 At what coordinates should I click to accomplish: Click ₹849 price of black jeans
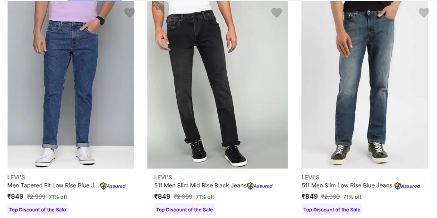point(163,196)
